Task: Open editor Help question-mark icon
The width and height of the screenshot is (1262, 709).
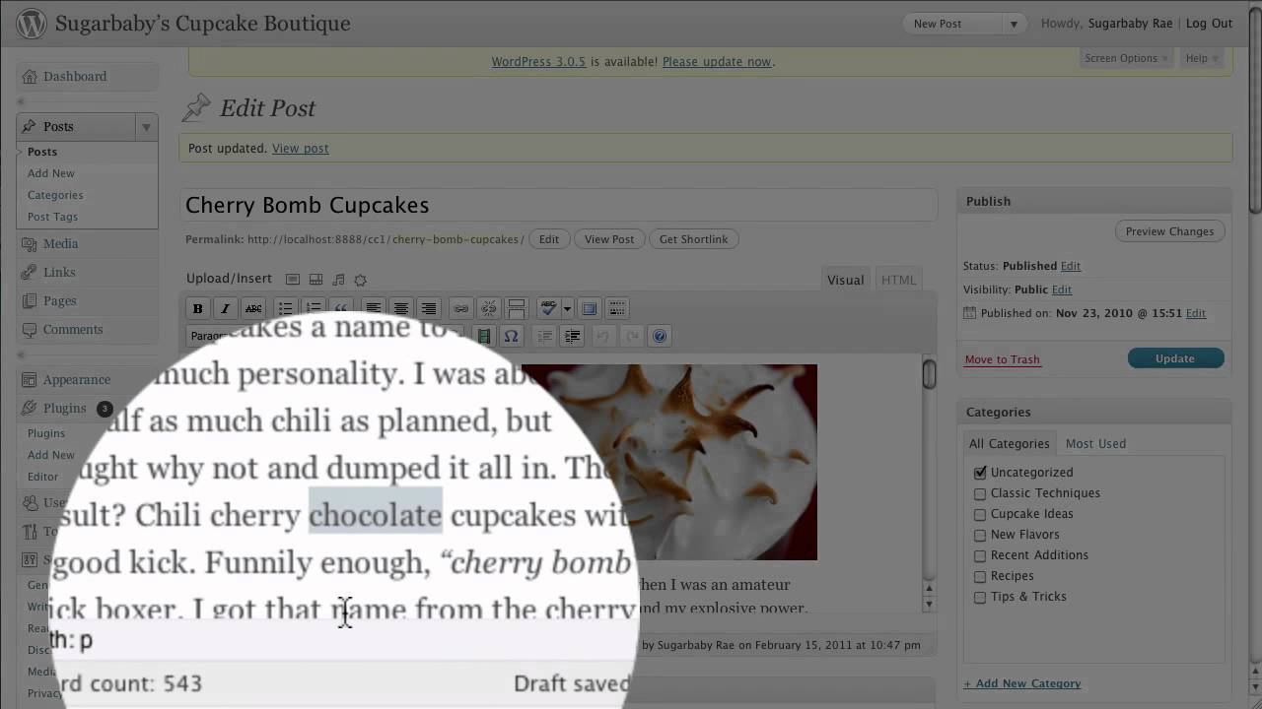Action: click(660, 336)
